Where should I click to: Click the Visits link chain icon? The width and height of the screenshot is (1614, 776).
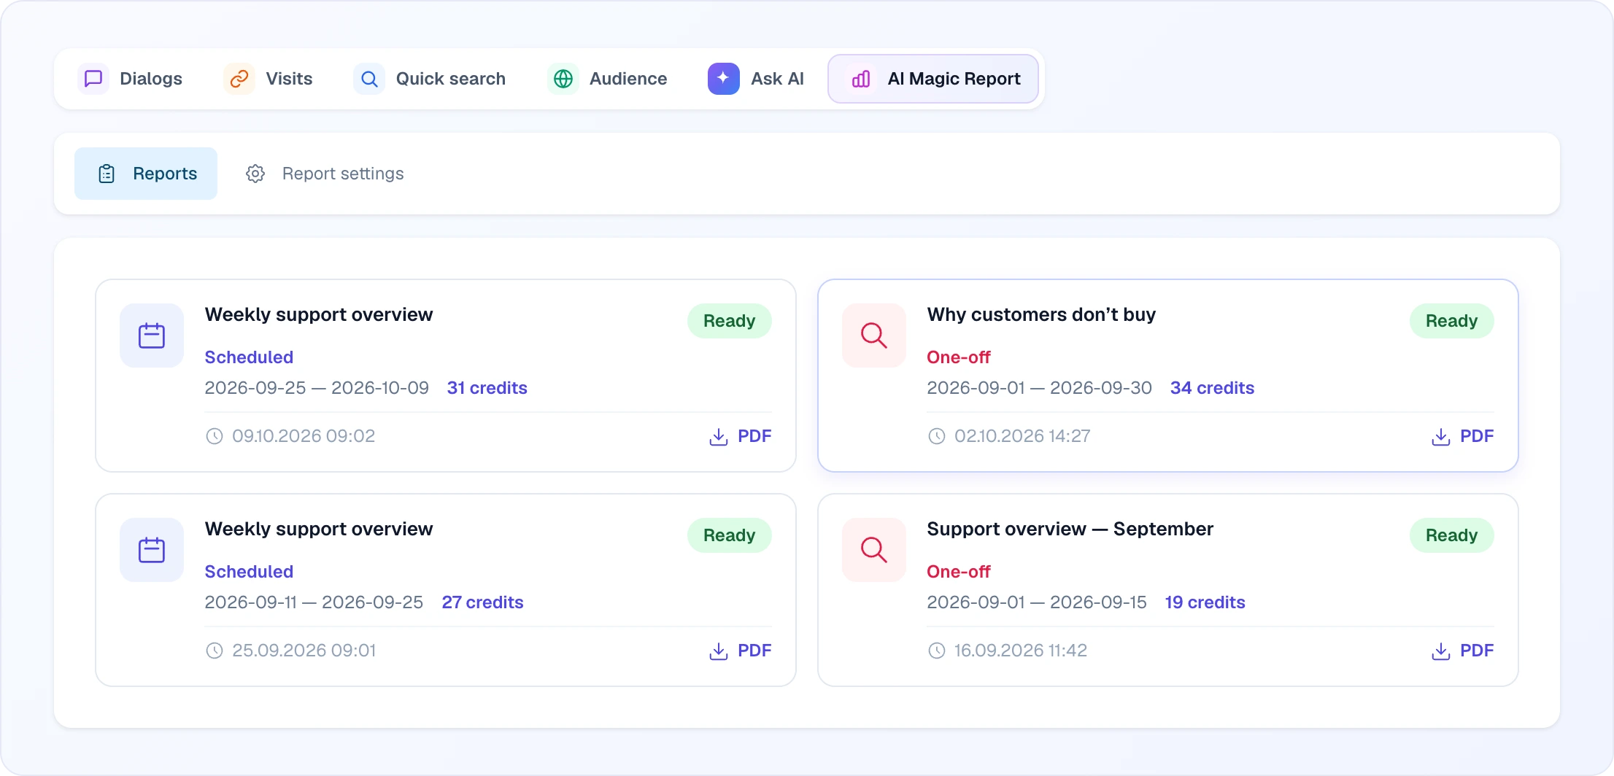[239, 79]
